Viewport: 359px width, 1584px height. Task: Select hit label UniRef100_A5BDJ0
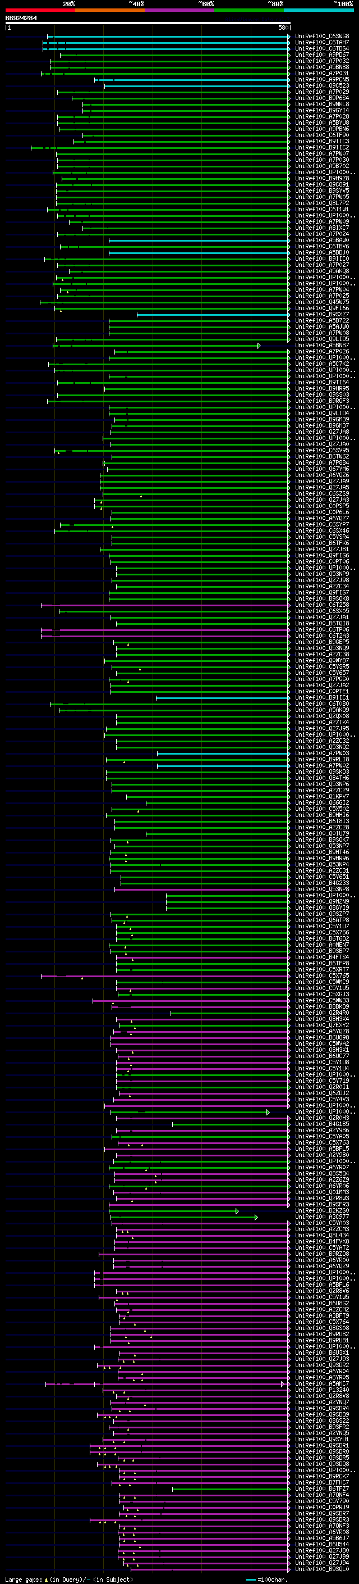[x=321, y=253]
